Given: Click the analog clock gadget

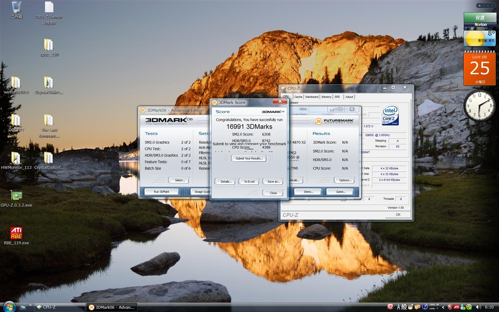Looking at the screenshot, I should click(x=479, y=105).
